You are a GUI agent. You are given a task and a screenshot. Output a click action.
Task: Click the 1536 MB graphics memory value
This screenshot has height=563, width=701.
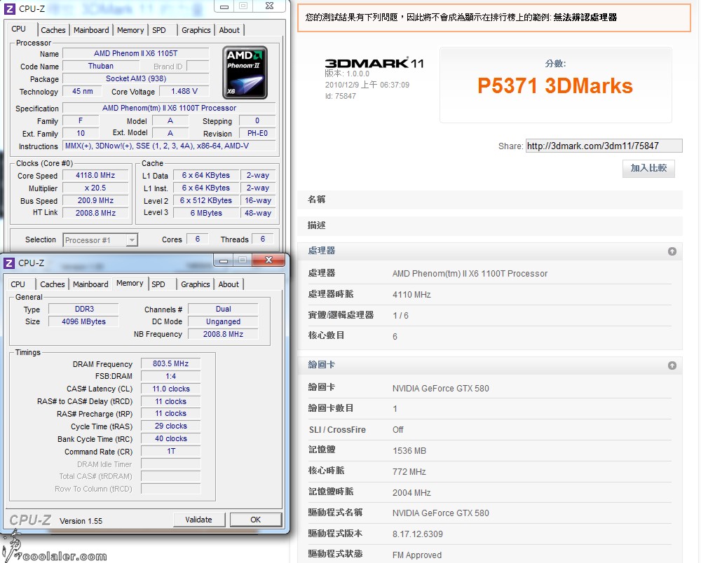(x=409, y=451)
